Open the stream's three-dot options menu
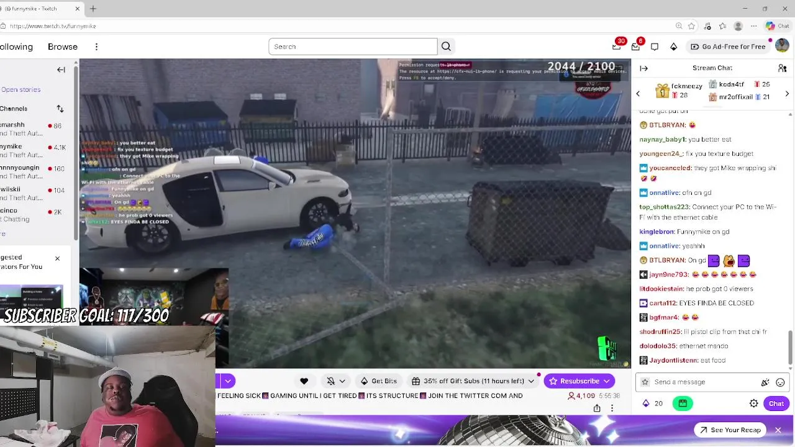Image resolution: width=795 pixels, height=447 pixels. click(612, 408)
